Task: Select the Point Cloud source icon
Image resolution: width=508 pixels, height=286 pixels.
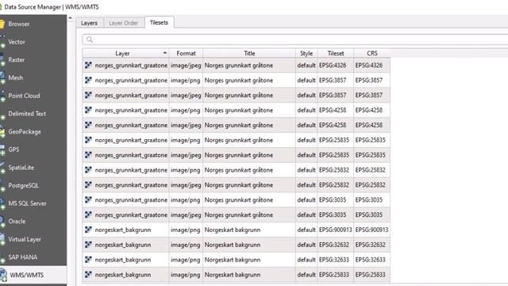Action: [x=2, y=96]
